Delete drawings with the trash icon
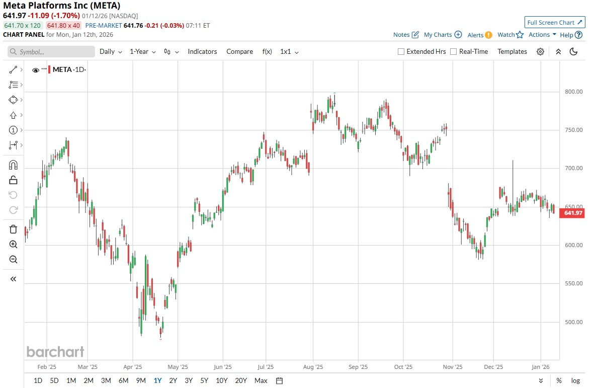Viewport: 599px width, 388px height. tap(13, 229)
